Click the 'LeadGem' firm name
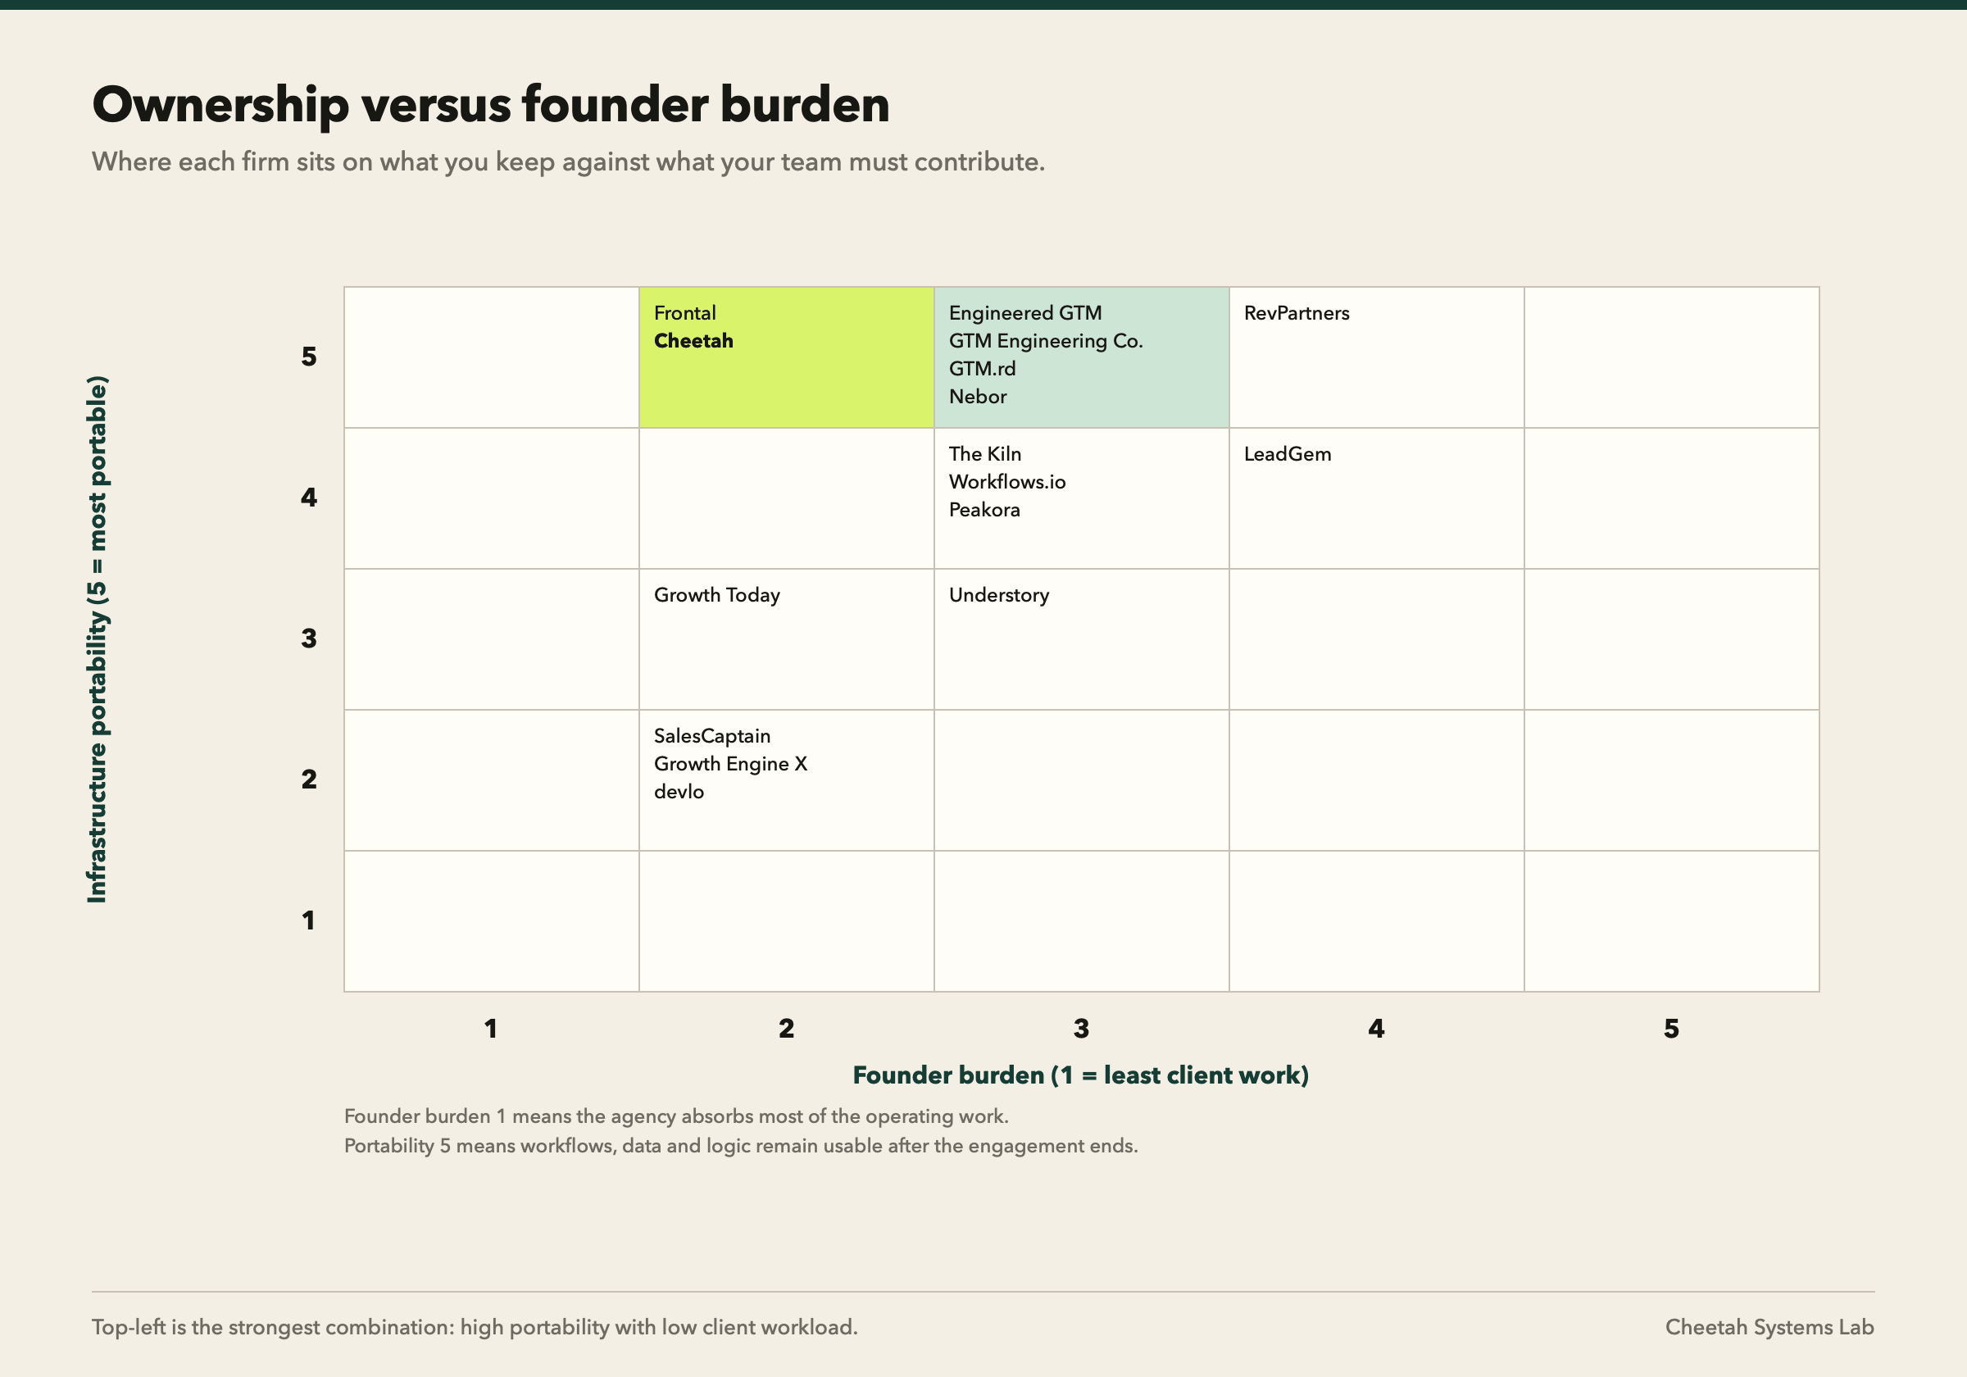Screen dimensions: 1967x1377 coord(1287,454)
